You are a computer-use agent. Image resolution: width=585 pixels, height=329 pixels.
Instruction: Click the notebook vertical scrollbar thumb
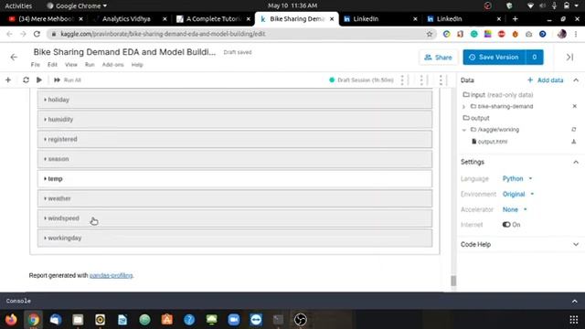[453, 281]
